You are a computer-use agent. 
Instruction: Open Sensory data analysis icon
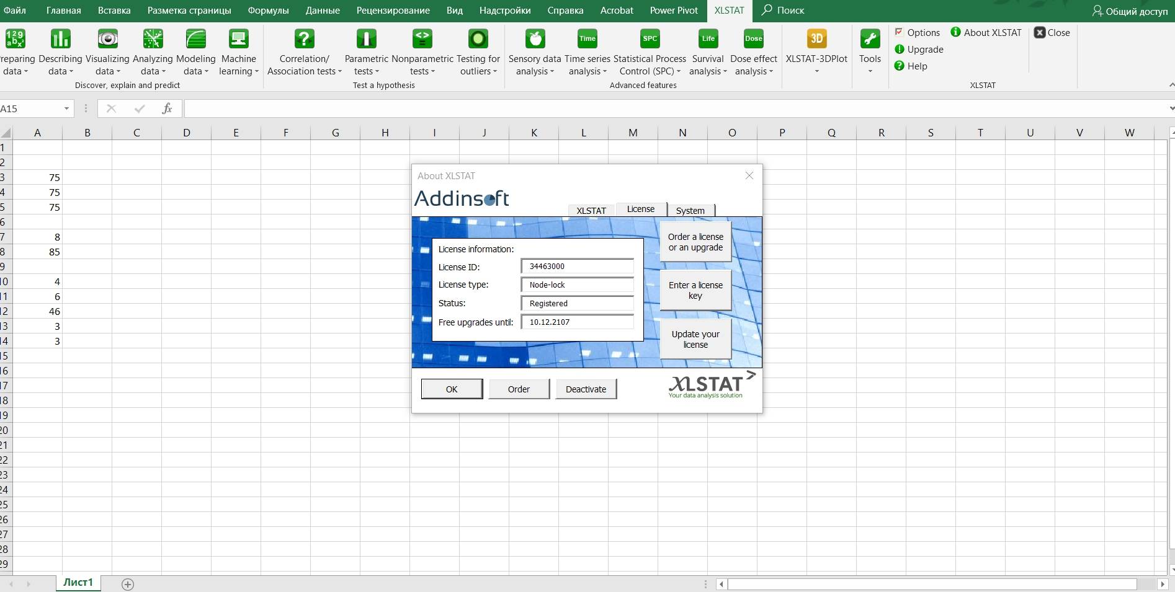coord(535,39)
